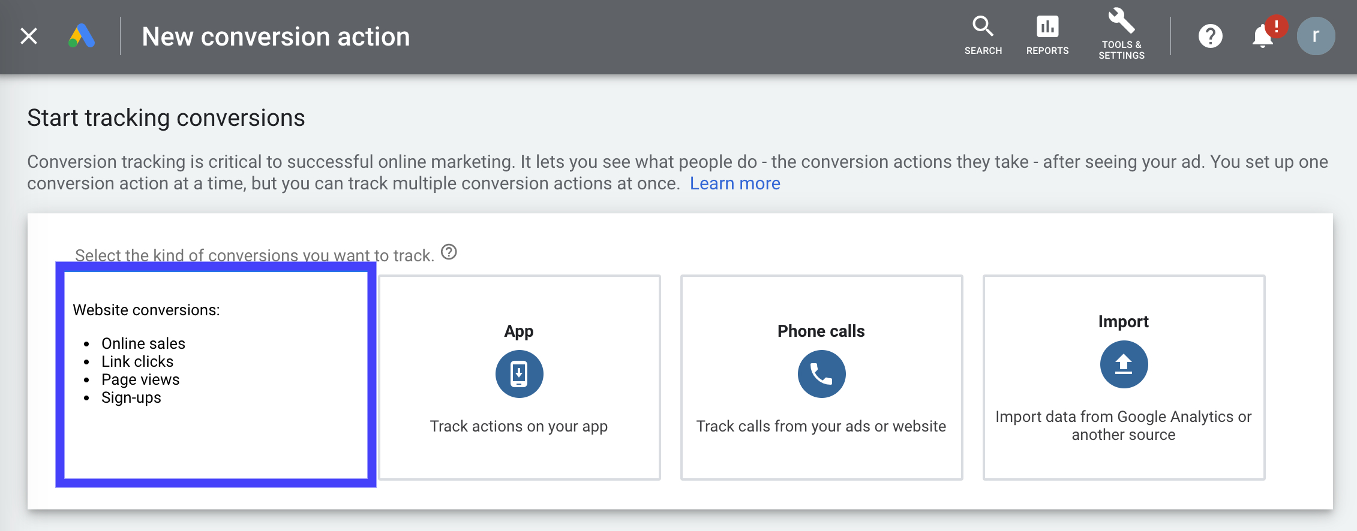Select the Import conversion card
1357x531 pixels.
[x=1124, y=378]
